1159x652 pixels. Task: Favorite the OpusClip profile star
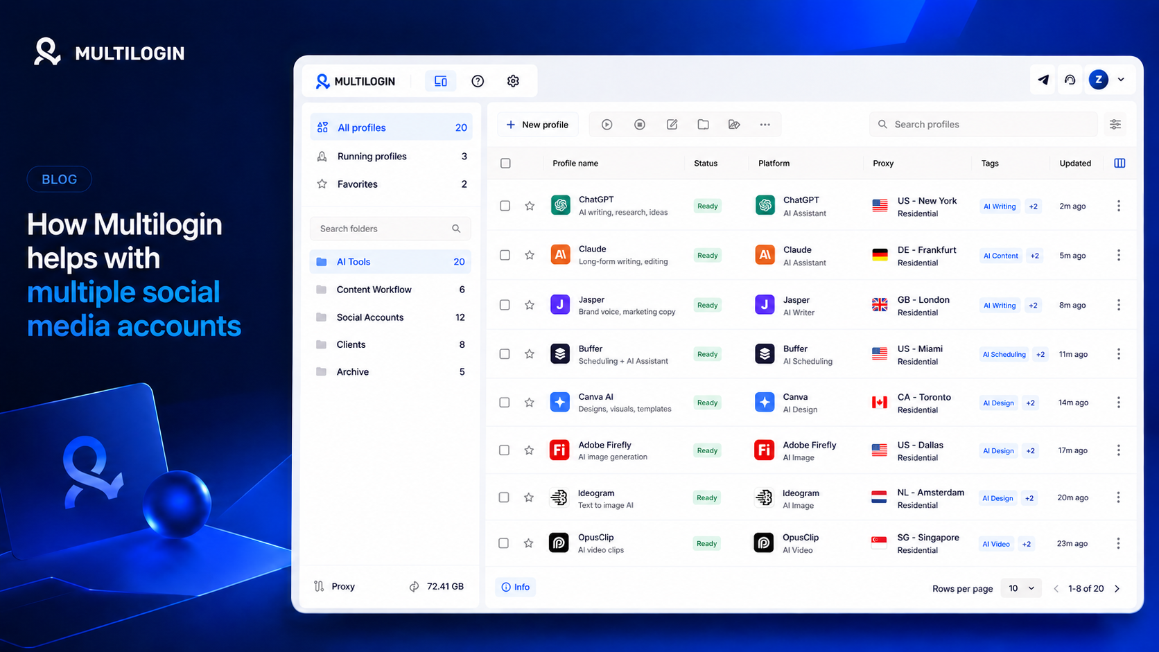click(528, 543)
